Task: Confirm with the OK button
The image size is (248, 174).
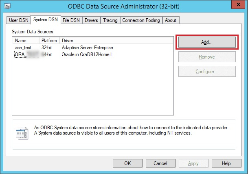Action: (127, 163)
